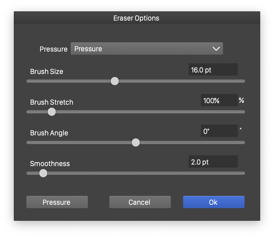This screenshot has width=274, height=237.
Task: Click the Brush Angle slider handle
Action: point(135,142)
